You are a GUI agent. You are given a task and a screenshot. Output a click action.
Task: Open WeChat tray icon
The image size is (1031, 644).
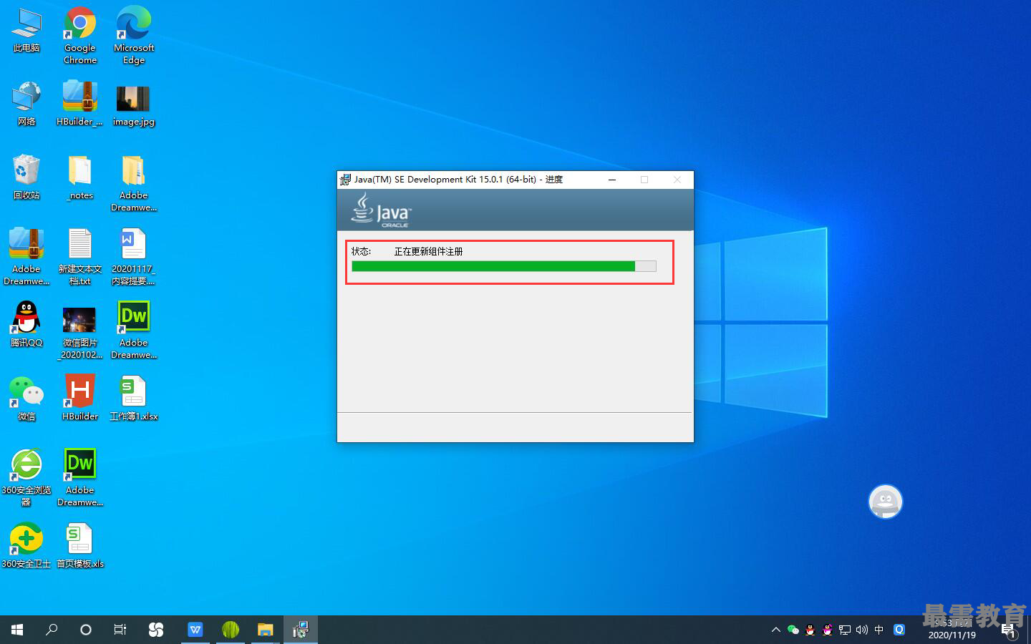[793, 630]
